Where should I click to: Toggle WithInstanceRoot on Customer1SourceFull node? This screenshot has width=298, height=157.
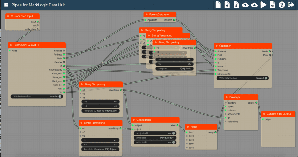point(60,97)
